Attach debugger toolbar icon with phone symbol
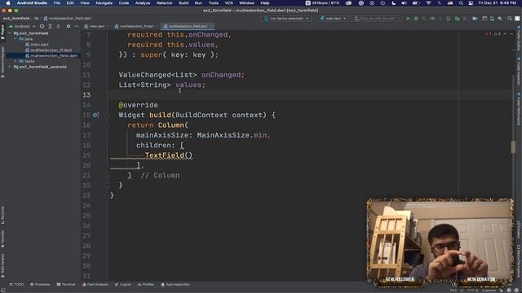This screenshot has height=293, width=522. click(x=448, y=19)
